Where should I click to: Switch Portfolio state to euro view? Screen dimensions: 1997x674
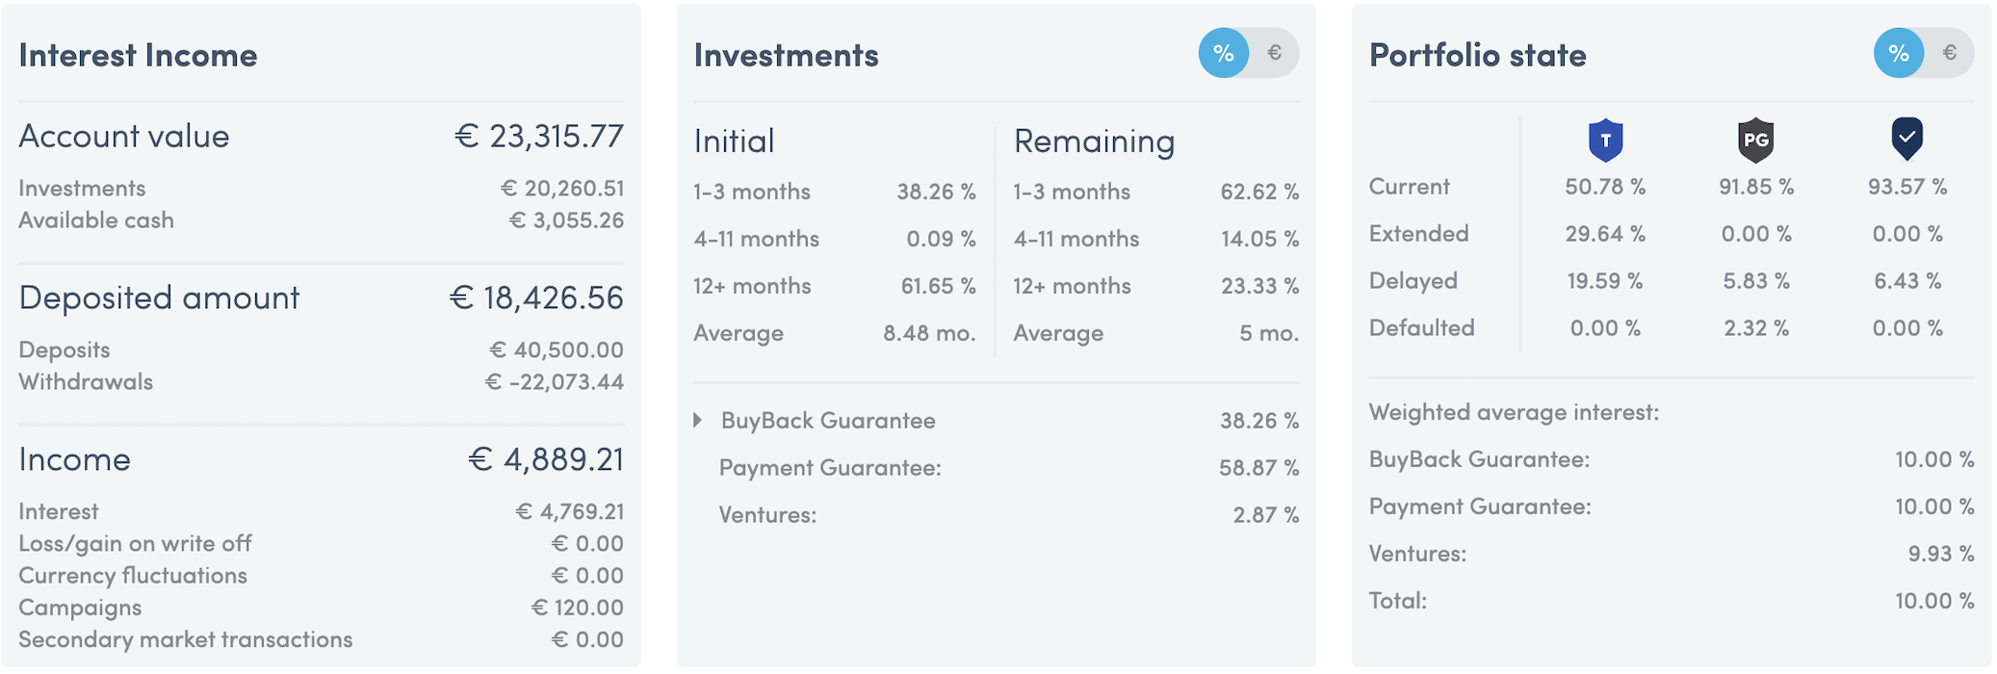point(1949,53)
